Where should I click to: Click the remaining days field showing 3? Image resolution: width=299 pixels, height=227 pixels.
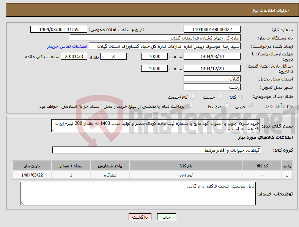point(113,56)
